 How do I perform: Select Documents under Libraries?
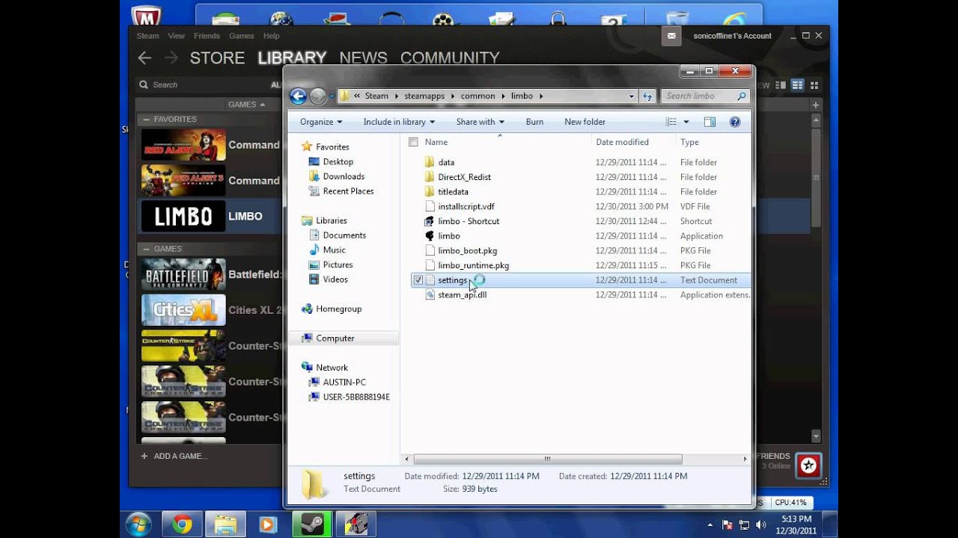tap(344, 235)
